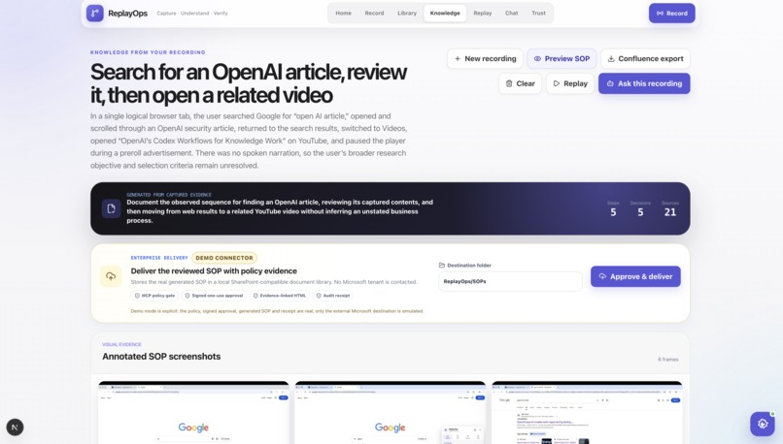Click the Destination folder input field

pos(510,281)
